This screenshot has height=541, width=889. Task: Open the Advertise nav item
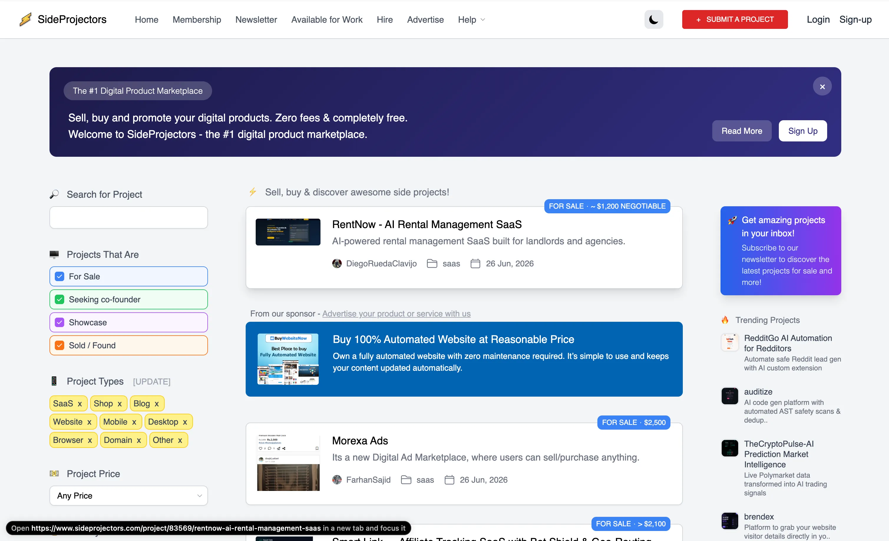[425, 19]
